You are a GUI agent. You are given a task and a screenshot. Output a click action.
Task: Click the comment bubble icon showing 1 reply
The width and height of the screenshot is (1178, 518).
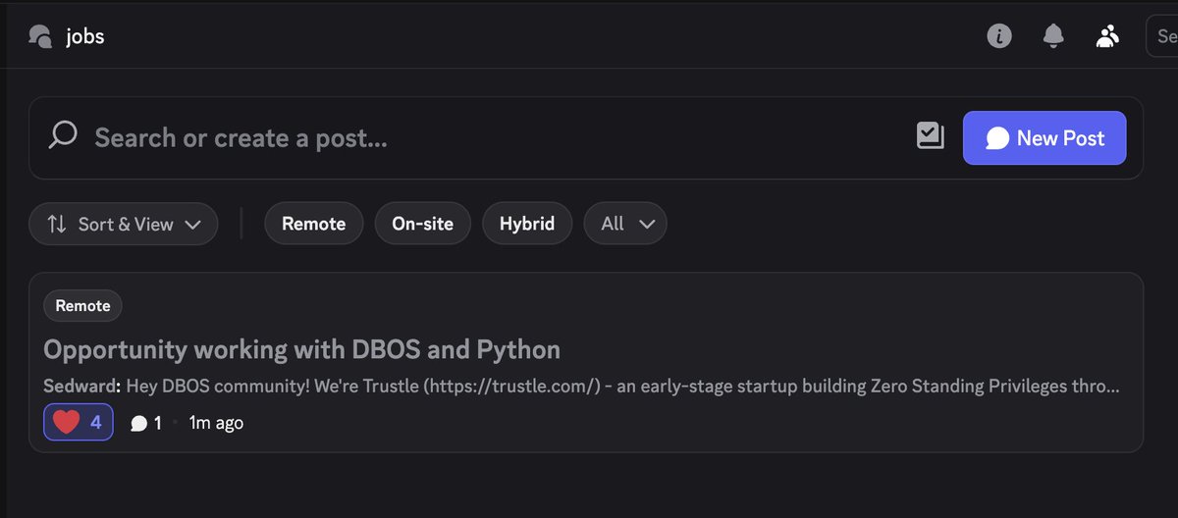pos(139,424)
